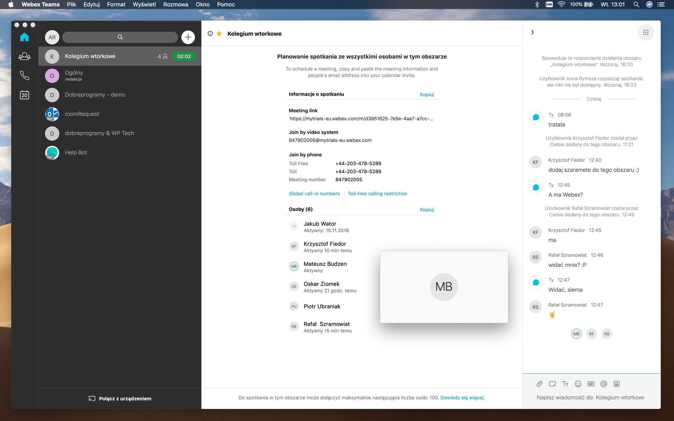Select the Kolegium wtorkowe space
The image size is (674, 421).
(x=120, y=56)
